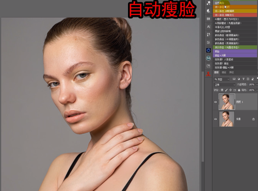Select the red 统一肤色 action

235,15
